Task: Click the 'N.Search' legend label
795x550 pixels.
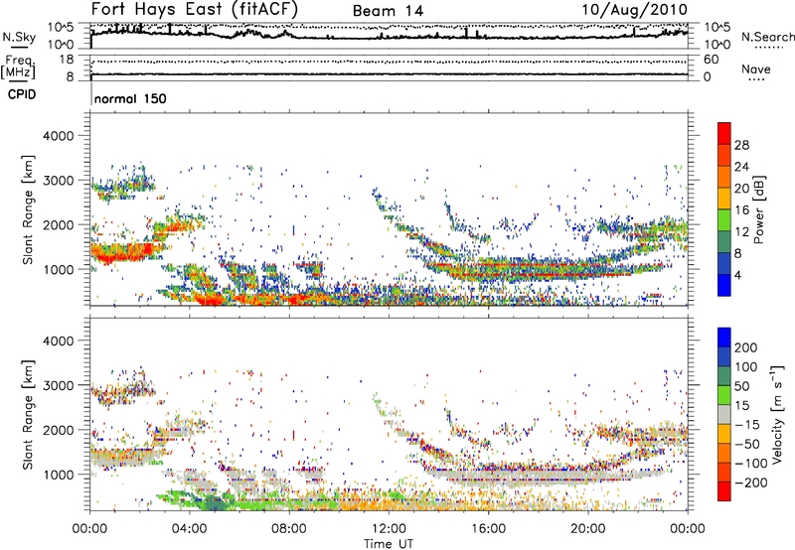Action: click(x=767, y=37)
